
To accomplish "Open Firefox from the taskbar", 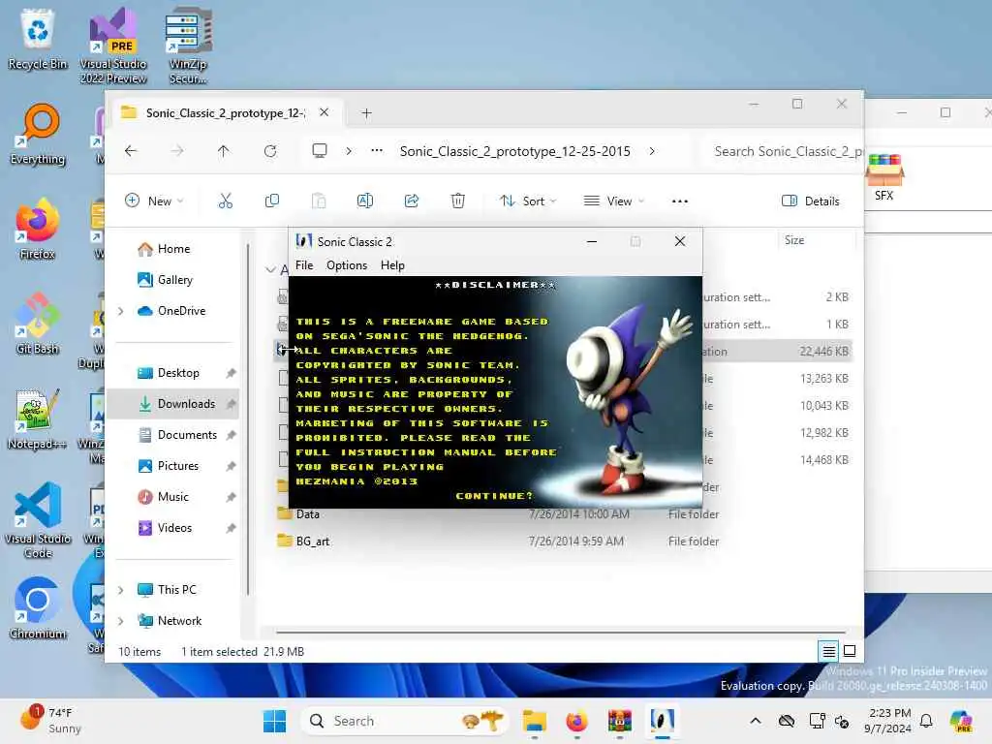I will coord(577,721).
